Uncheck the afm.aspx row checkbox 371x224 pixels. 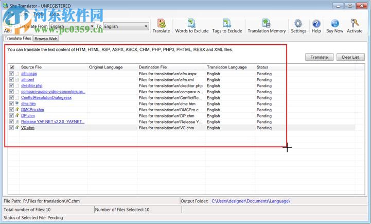pos(11,74)
